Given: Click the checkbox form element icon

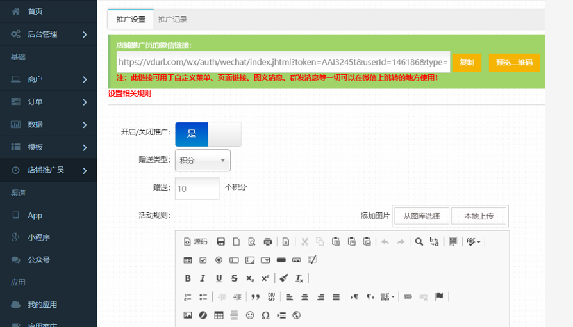Looking at the screenshot, I should click(x=203, y=260).
